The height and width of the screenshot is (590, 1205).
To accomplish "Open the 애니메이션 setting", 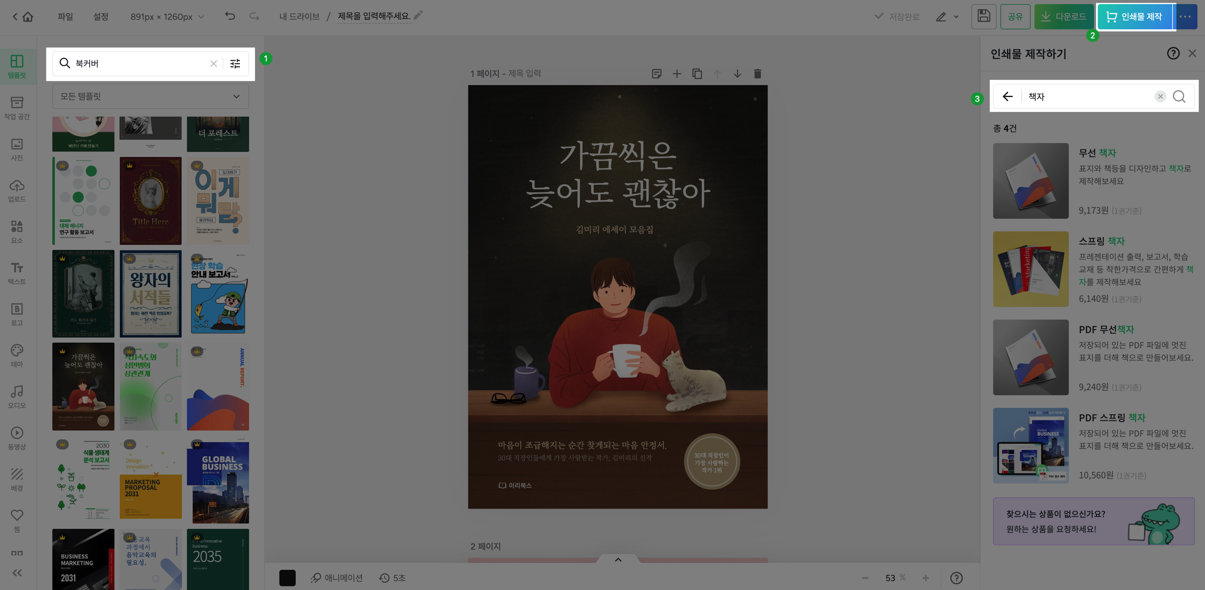I will point(337,578).
